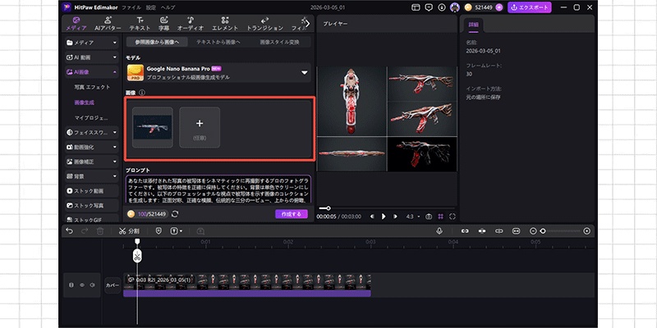This screenshot has height=328, width=657.
Task: Select 参照画像から画像へ mode tab
Action: (x=157, y=42)
